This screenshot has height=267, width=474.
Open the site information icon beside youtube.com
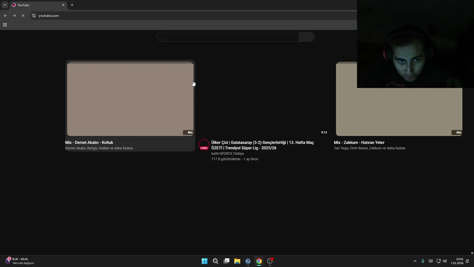point(34,16)
